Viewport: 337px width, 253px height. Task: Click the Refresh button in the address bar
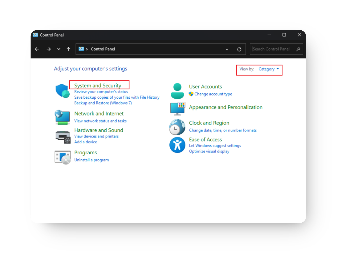click(x=239, y=49)
